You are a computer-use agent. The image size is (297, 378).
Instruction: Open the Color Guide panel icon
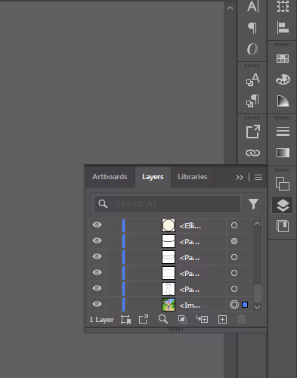click(x=283, y=101)
